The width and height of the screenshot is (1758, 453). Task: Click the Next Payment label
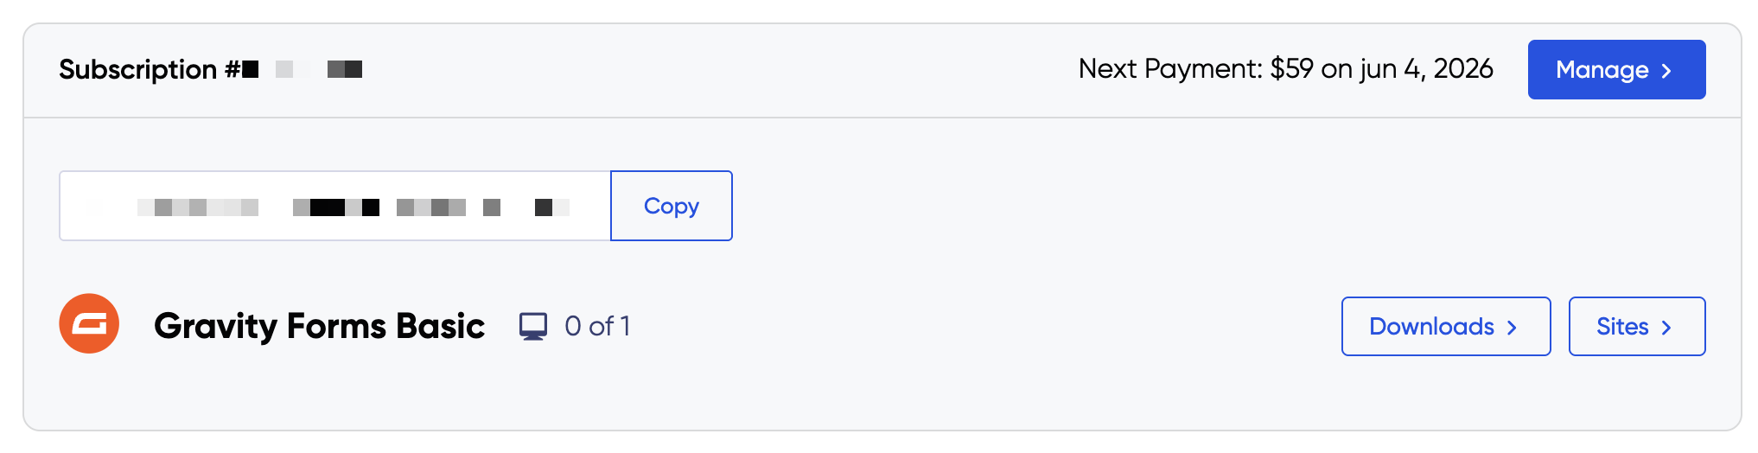coord(1170,69)
